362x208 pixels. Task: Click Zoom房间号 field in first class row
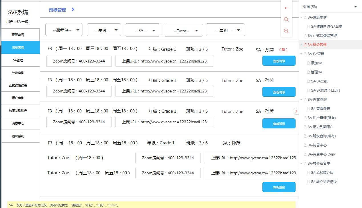(79, 61)
